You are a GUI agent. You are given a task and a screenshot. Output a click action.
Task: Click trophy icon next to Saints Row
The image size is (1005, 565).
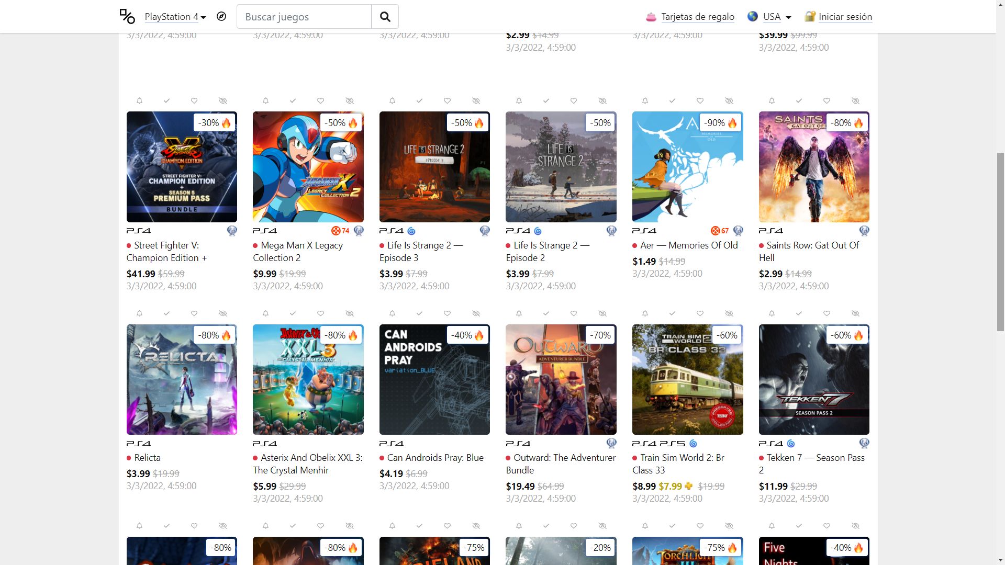(864, 231)
